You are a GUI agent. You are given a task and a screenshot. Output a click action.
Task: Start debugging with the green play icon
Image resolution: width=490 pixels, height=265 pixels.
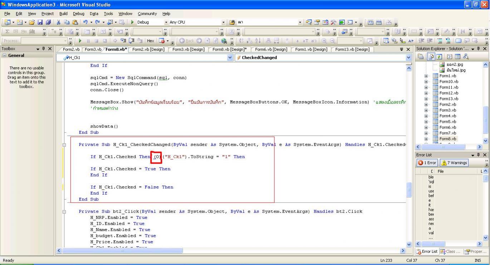(x=132, y=22)
